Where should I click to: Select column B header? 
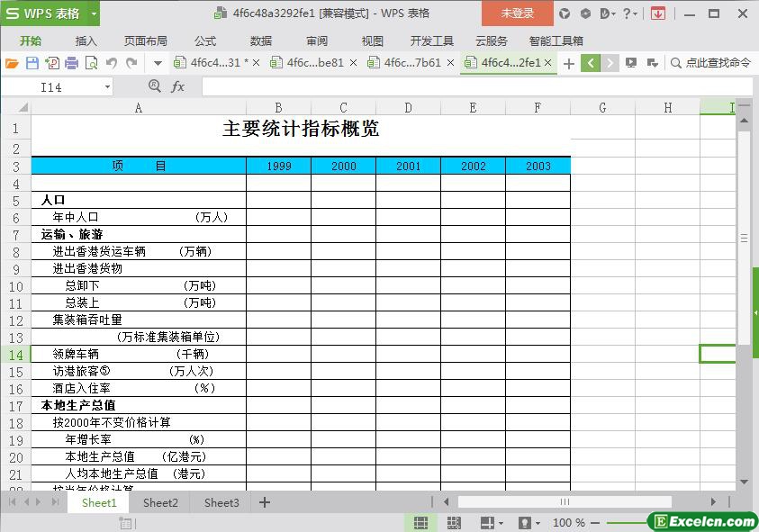[x=278, y=107]
